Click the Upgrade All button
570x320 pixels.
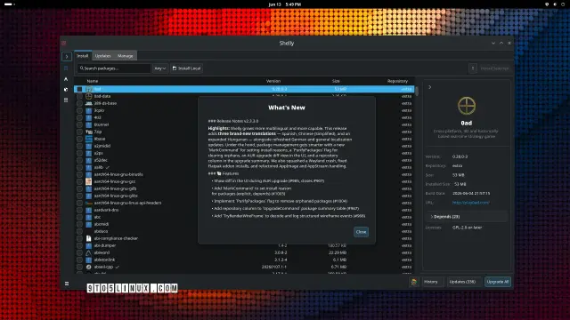coord(498,282)
